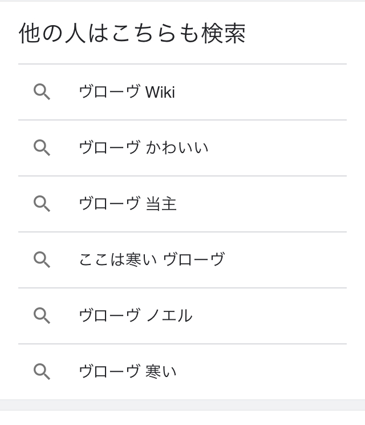Search for ヴローヴ かわいい via its text
This screenshot has height=425, width=365.
pyautogui.click(x=143, y=148)
